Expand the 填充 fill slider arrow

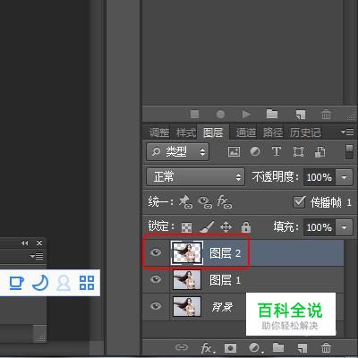point(344,227)
